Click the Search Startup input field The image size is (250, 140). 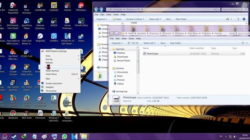pos(243,33)
